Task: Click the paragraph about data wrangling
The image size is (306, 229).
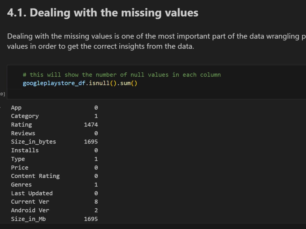Action: [x=156, y=41]
